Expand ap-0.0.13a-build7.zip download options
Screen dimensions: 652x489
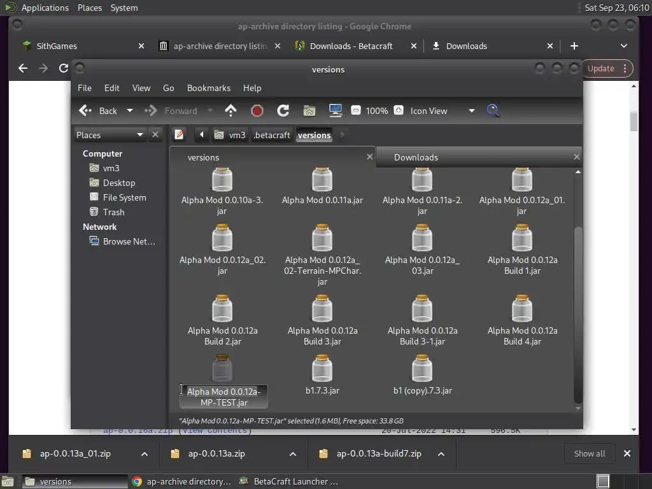[x=441, y=453]
